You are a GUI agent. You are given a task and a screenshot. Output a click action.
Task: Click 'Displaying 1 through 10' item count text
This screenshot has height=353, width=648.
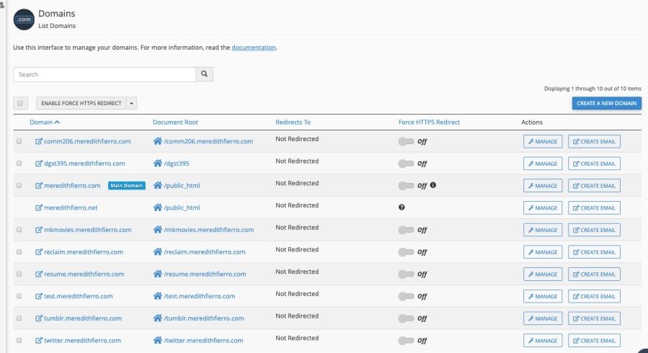point(592,89)
